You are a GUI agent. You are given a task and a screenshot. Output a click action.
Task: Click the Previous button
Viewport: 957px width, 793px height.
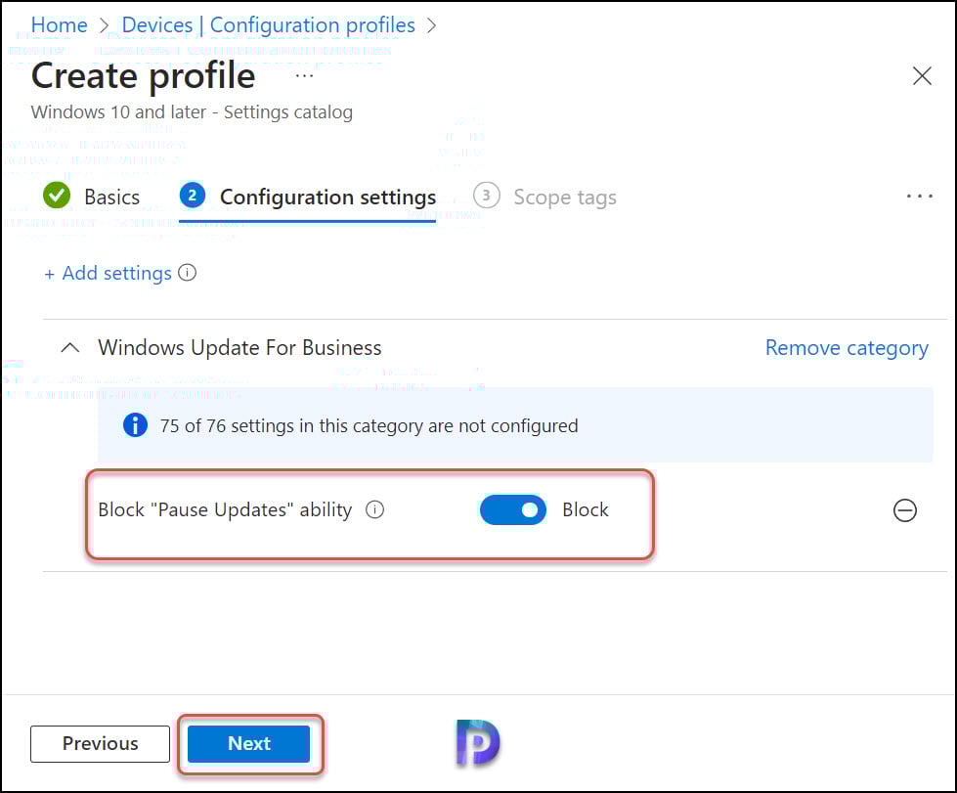(x=100, y=743)
